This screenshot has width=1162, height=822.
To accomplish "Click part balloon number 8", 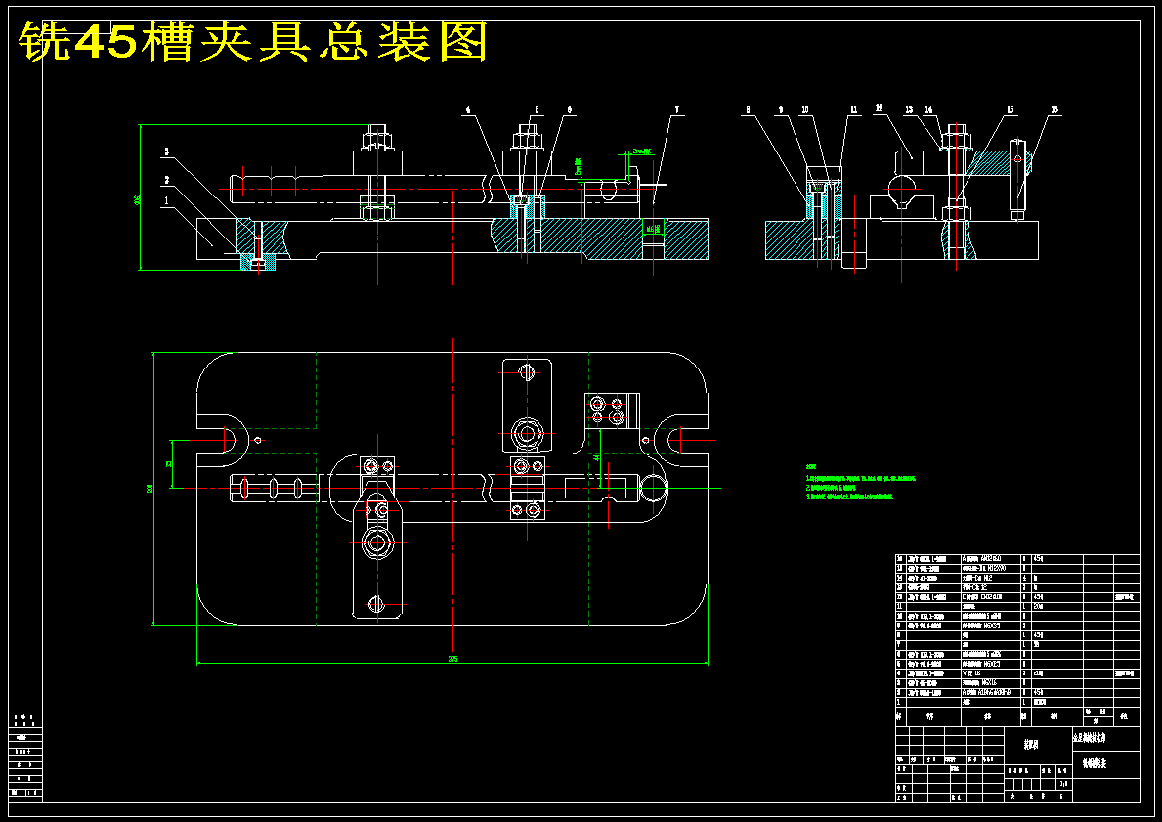I will tap(748, 109).
